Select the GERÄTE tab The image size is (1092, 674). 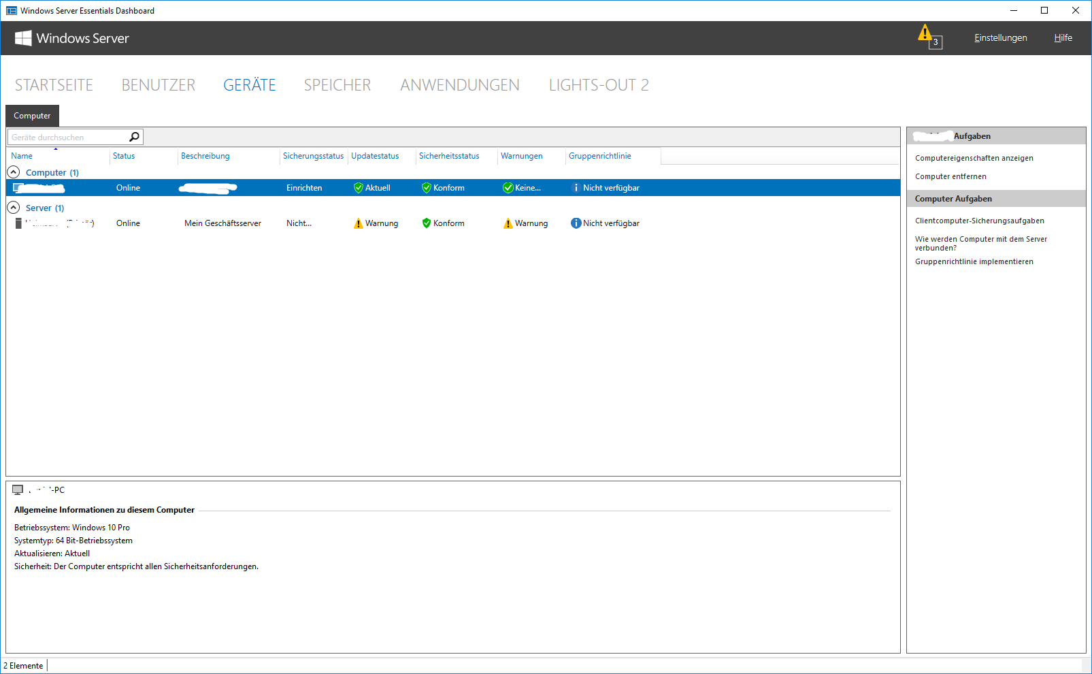coord(250,85)
